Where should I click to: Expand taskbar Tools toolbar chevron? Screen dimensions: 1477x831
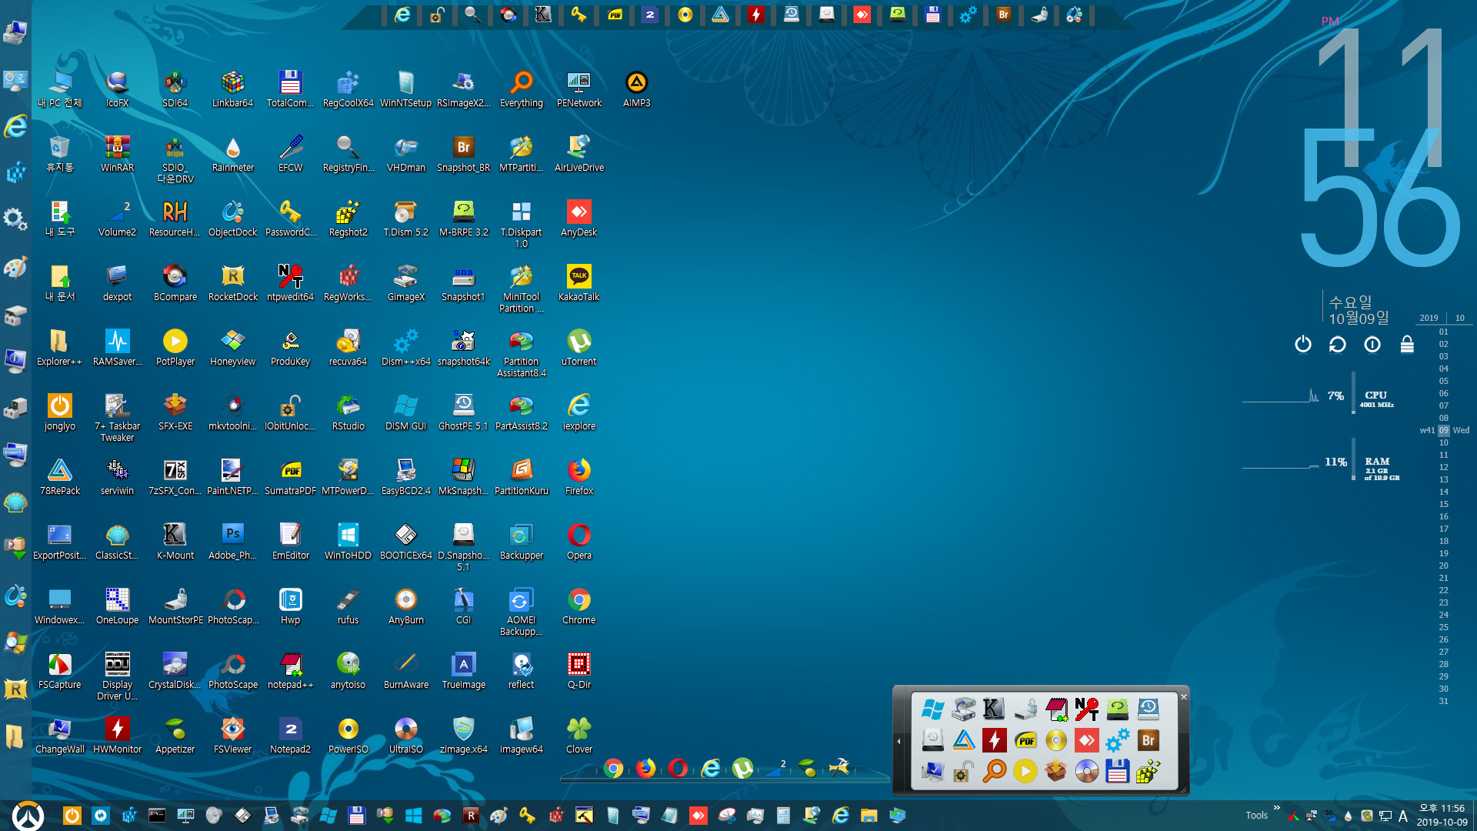[1277, 808]
